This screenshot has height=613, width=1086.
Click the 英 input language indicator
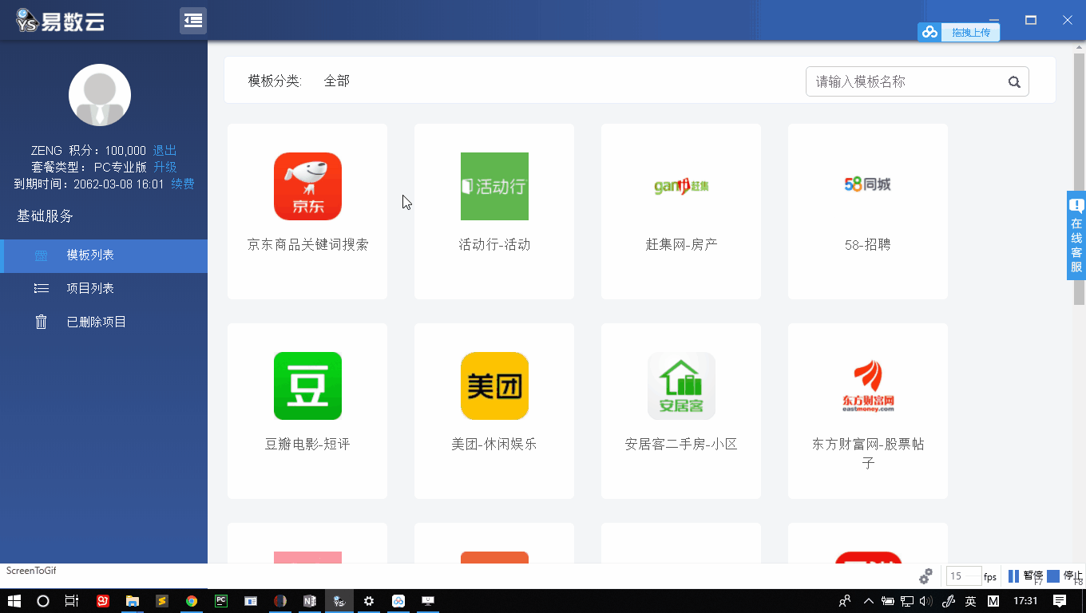coord(970,601)
